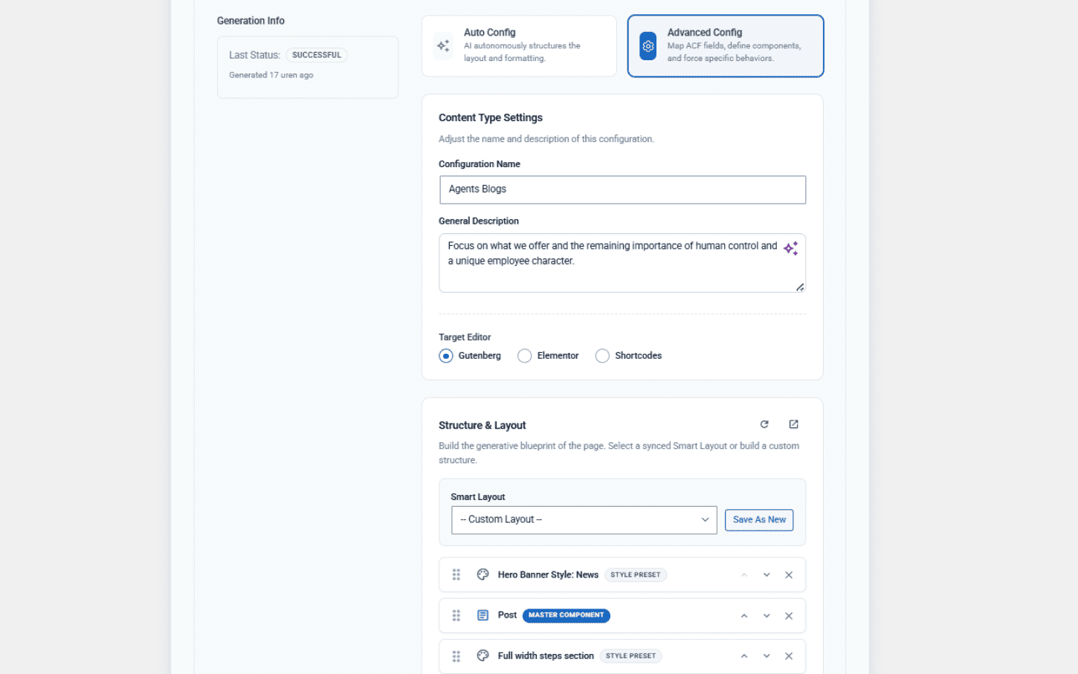Move Full width steps section down
This screenshot has width=1078, height=674.
(766, 656)
